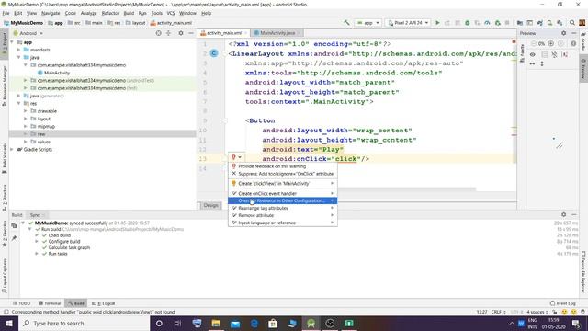Choose Create onClick event handler
This screenshot has width=588, height=331.
pos(282,193)
